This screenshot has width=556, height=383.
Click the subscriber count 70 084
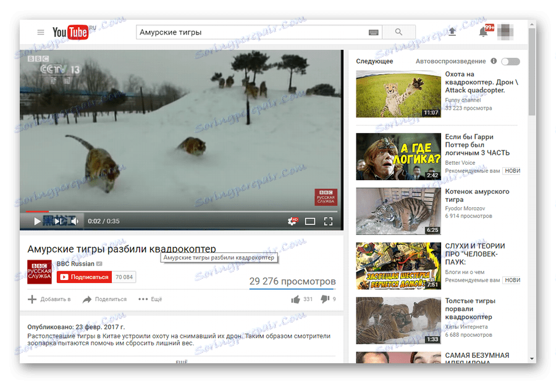[x=124, y=277]
